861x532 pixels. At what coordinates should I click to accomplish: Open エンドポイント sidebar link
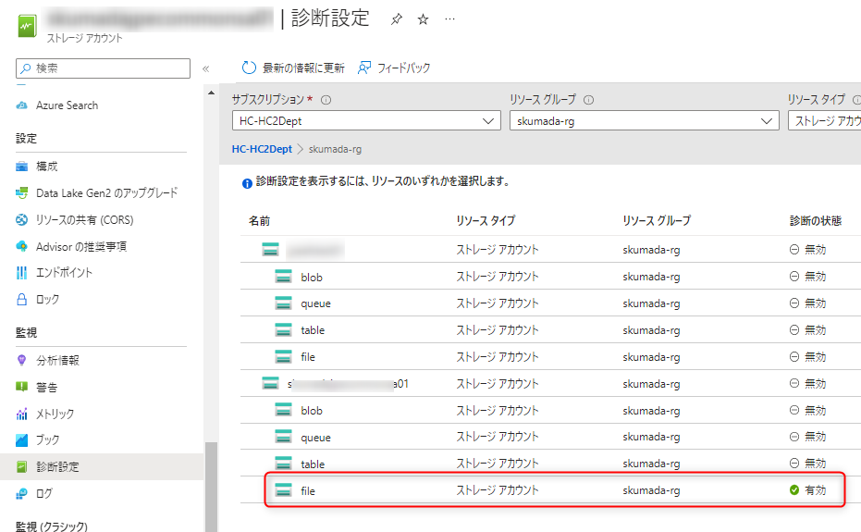[x=64, y=273]
